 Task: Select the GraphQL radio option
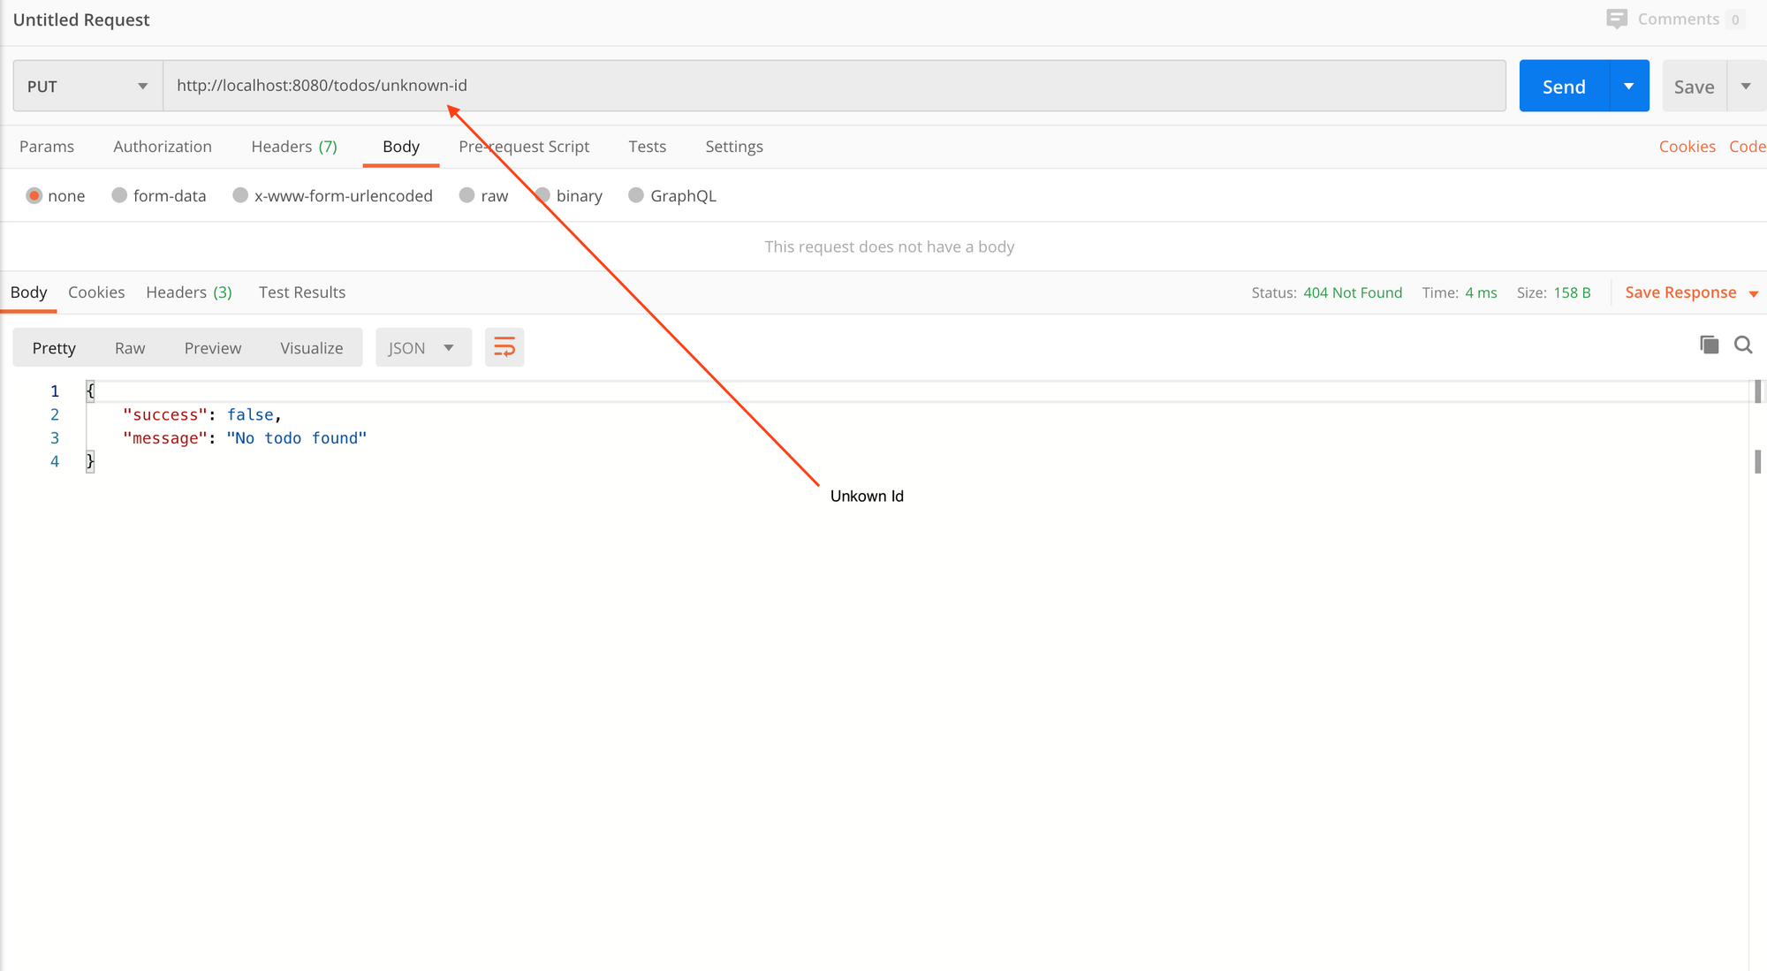click(635, 195)
